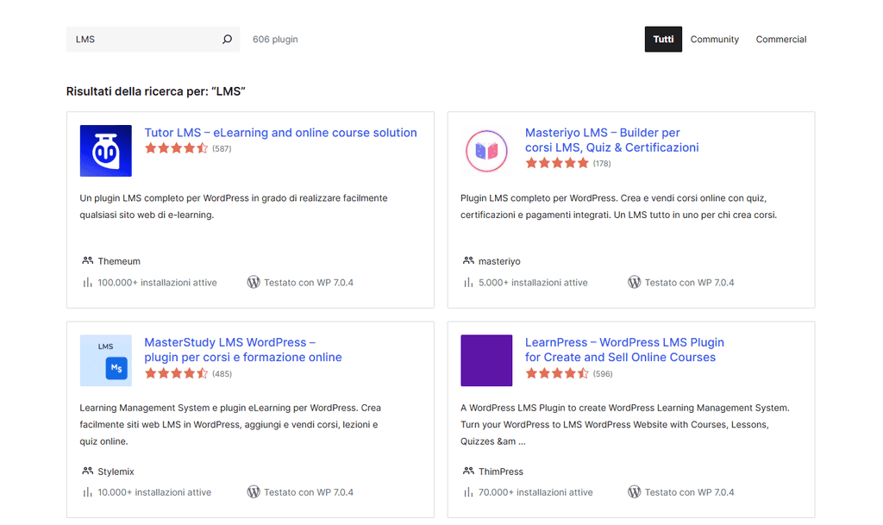Click the Tutor LMS blue logo icon
883x525 pixels.
coord(106,151)
